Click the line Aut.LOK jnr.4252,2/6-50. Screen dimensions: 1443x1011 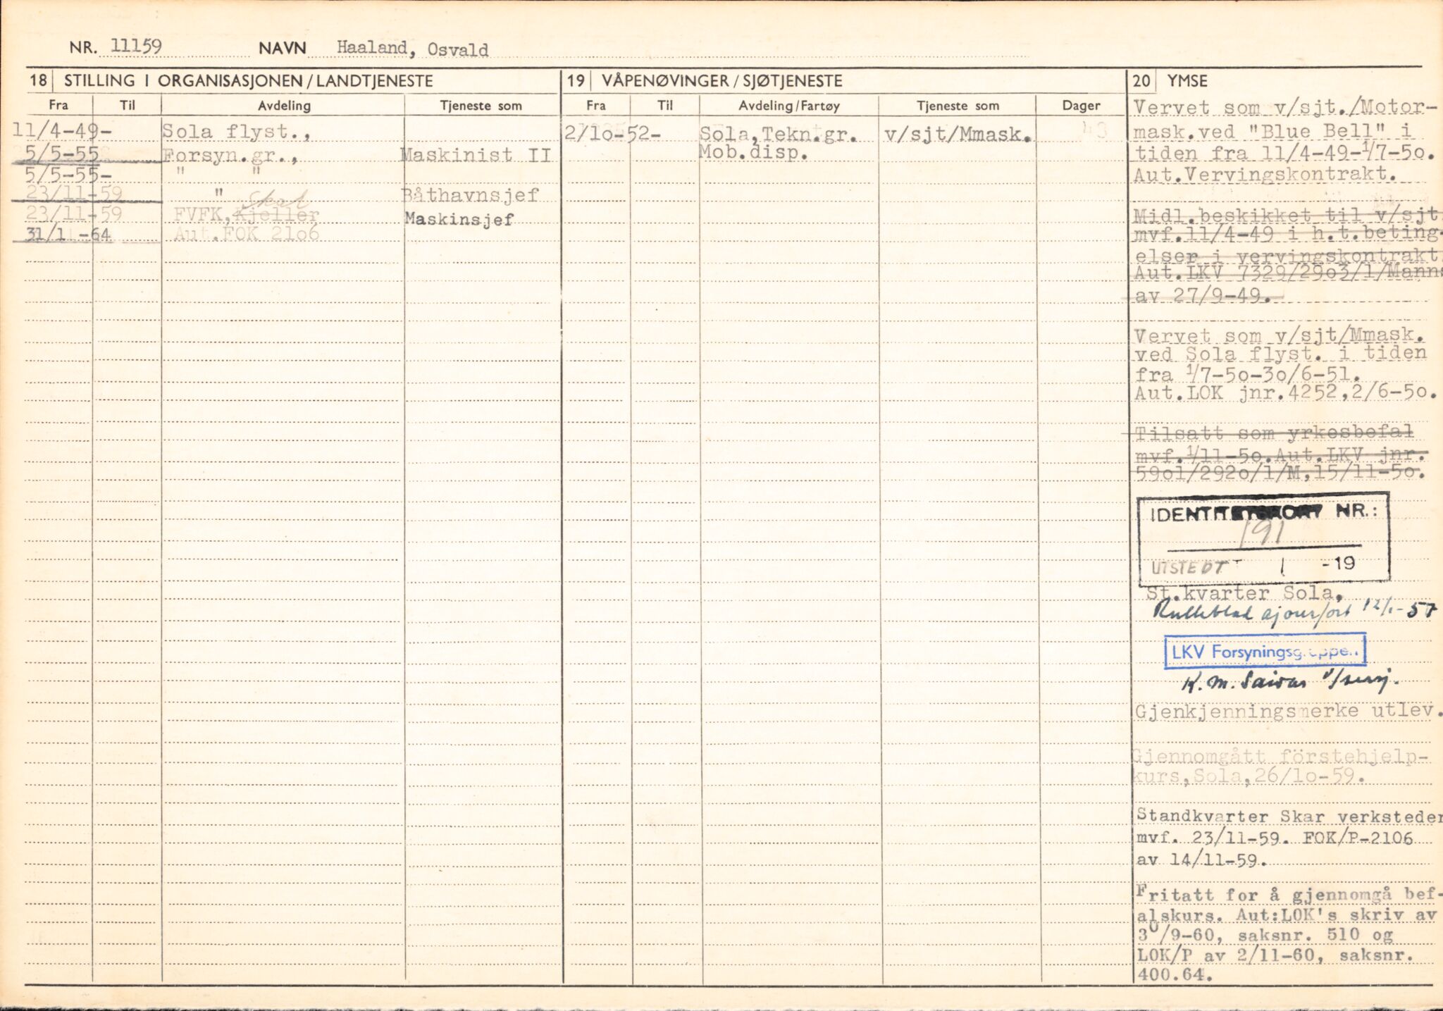tap(1285, 393)
